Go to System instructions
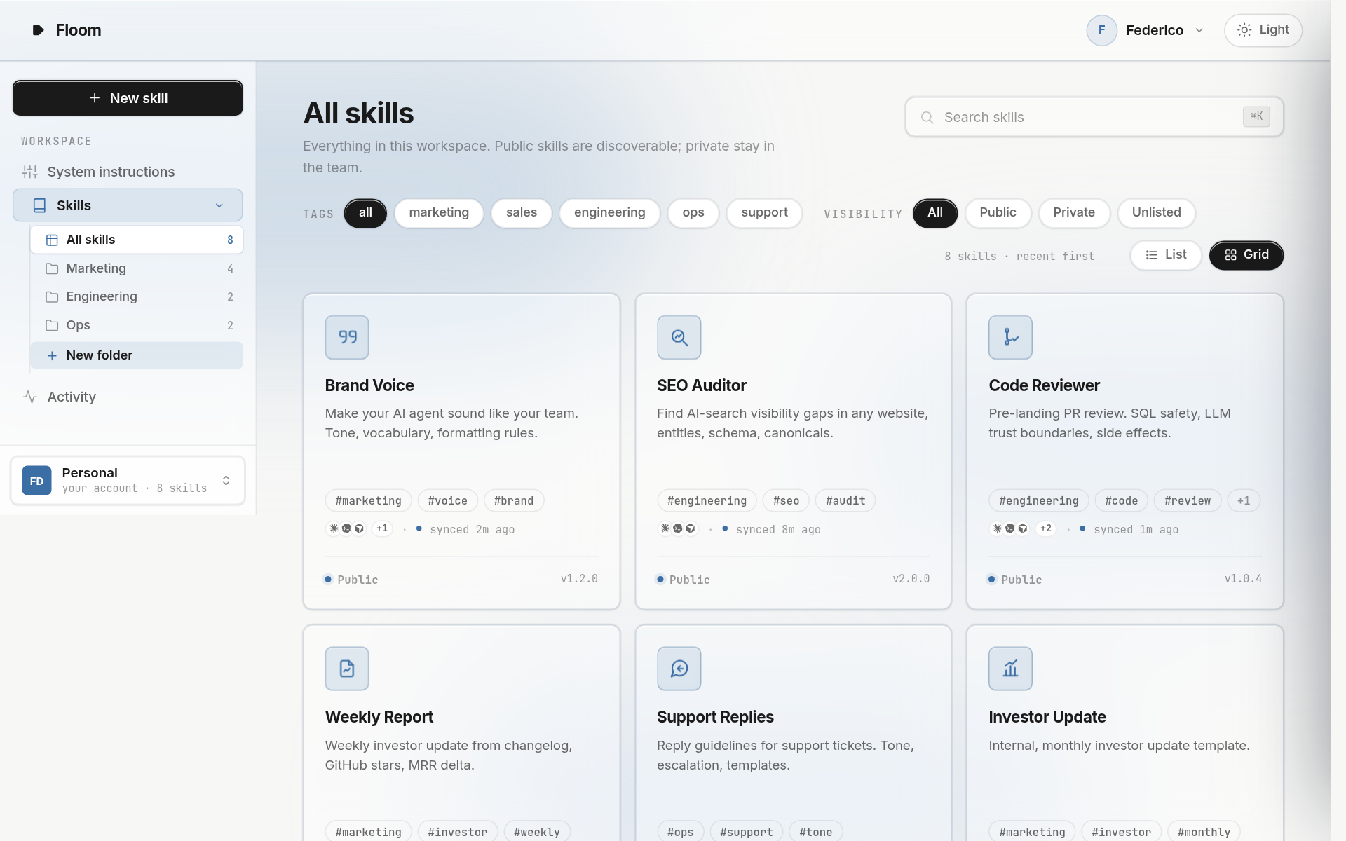Viewport: 1346px width, 841px height. pos(128,172)
